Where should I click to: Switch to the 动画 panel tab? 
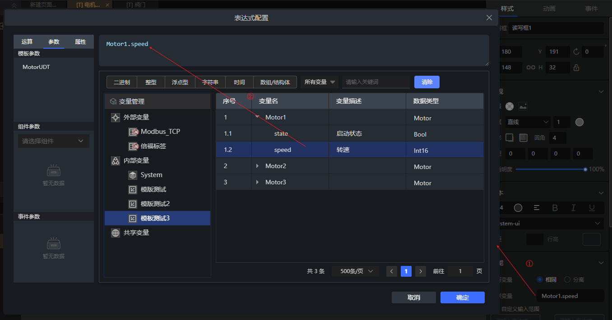pos(549,9)
